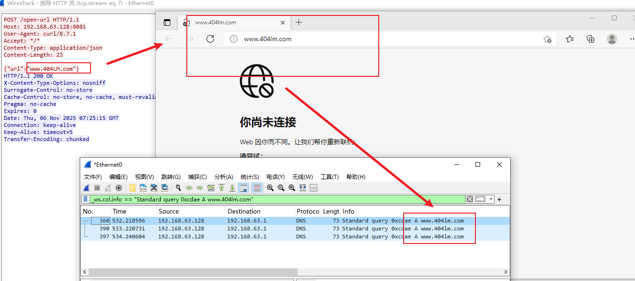Close the capture file icon
The height and width of the screenshot is (281, 635).
pyautogui.click(x=154, y=188)
